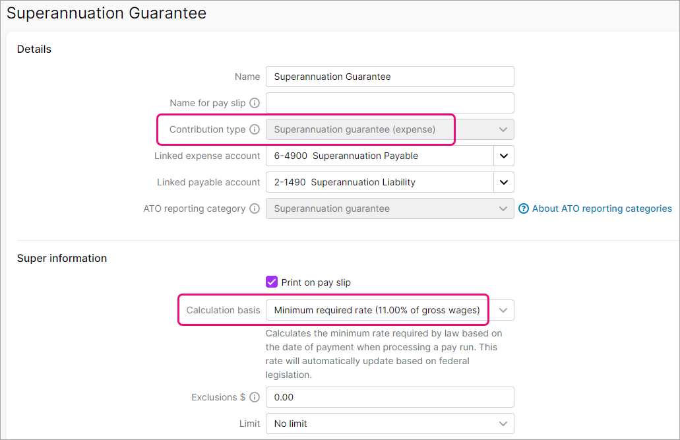The image size is (680, 440).
Task: Click the Name text field
Action: (x=389, y=77)
